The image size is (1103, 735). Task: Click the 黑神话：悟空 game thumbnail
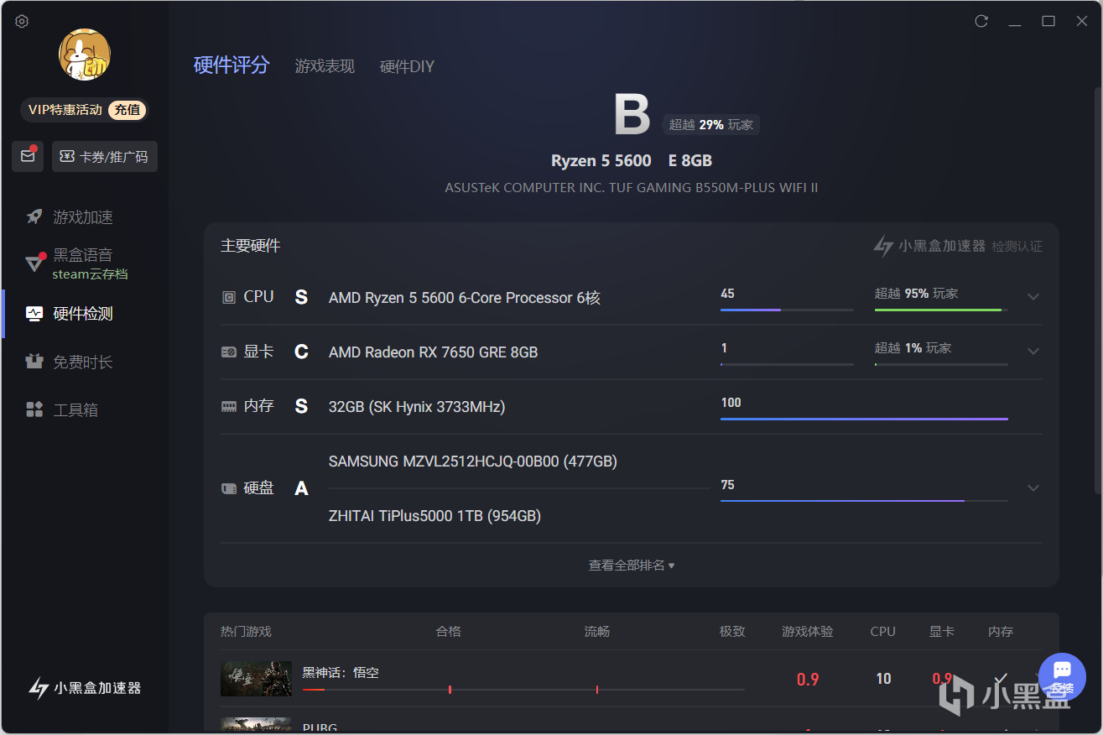(x=256, y=679)
